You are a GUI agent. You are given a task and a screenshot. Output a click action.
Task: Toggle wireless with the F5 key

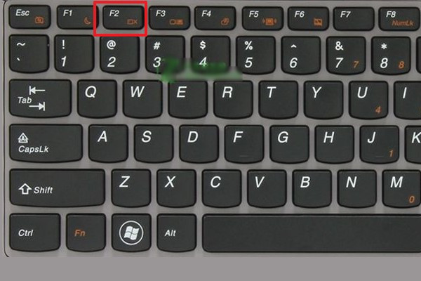[x=262, y=18]
